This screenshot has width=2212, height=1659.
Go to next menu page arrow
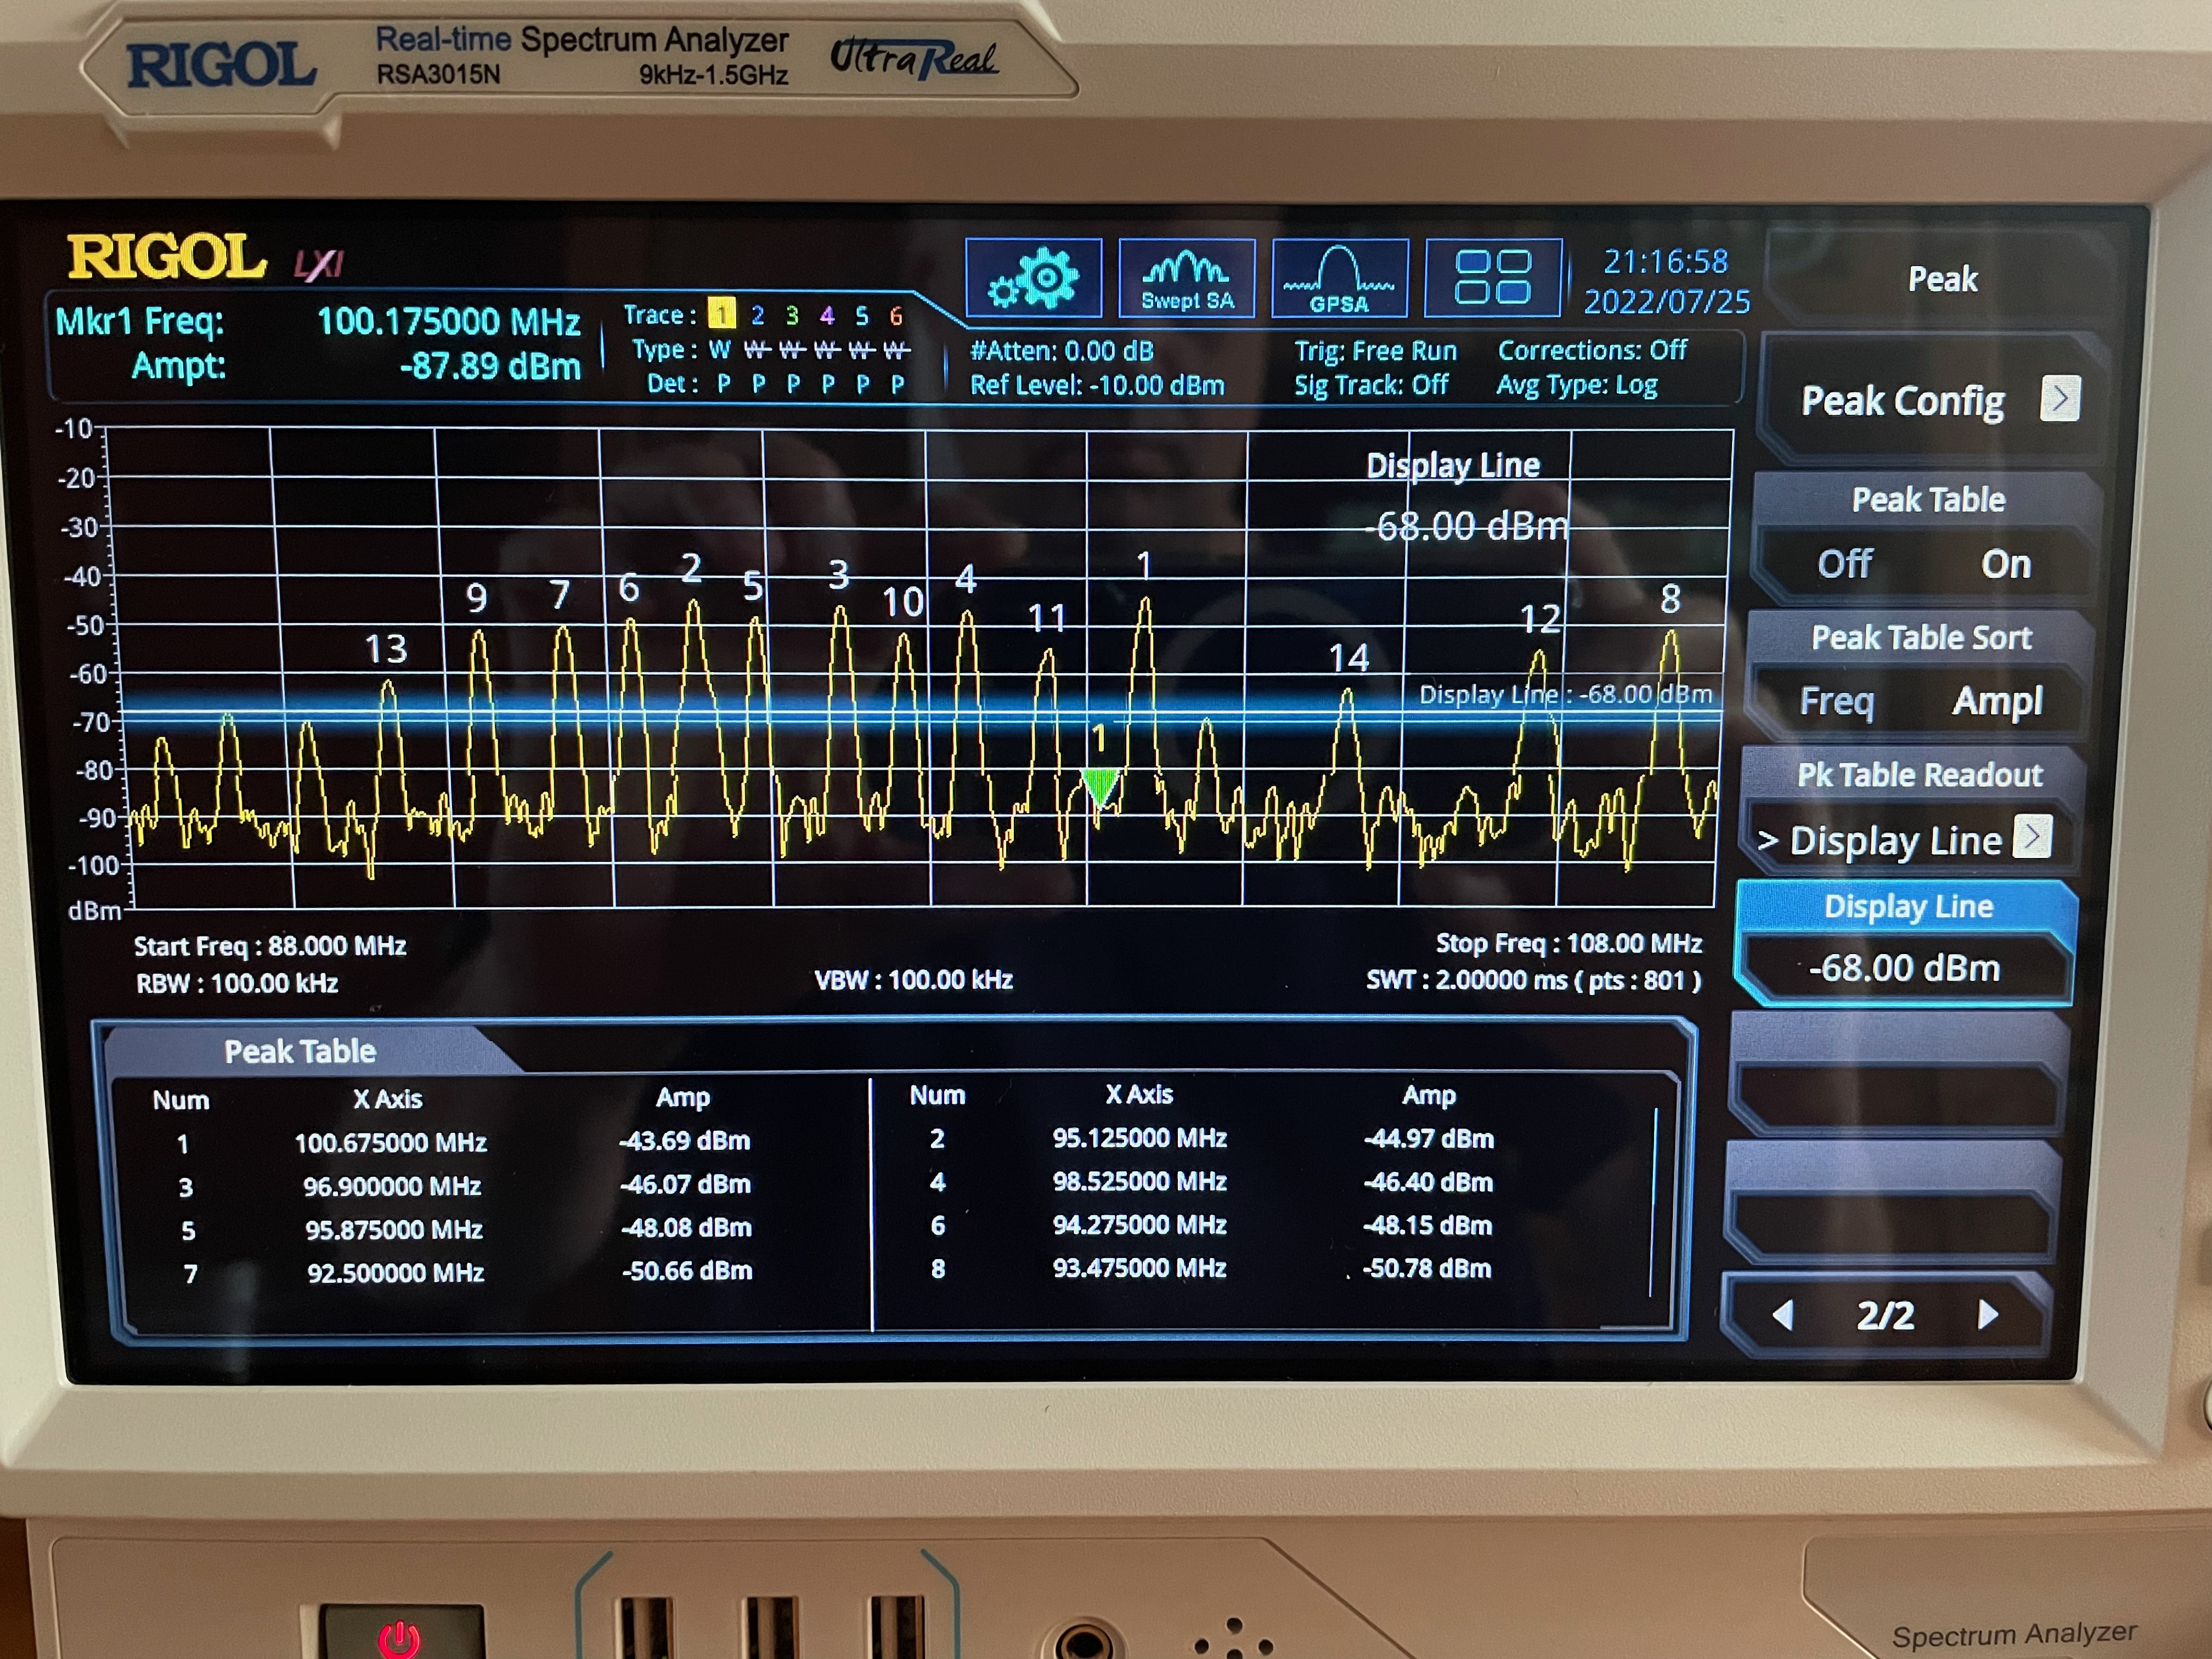click(1988, 1314)
